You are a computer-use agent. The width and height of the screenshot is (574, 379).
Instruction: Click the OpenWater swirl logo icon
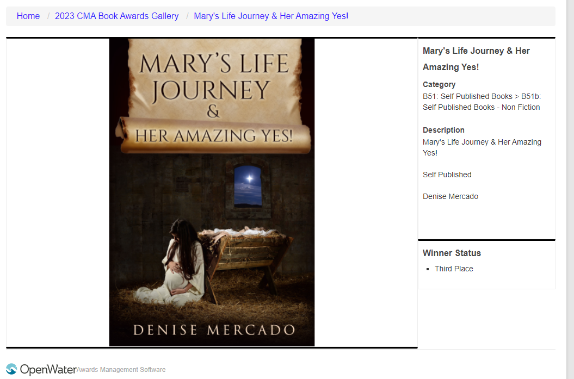click(x=11, y=369)
